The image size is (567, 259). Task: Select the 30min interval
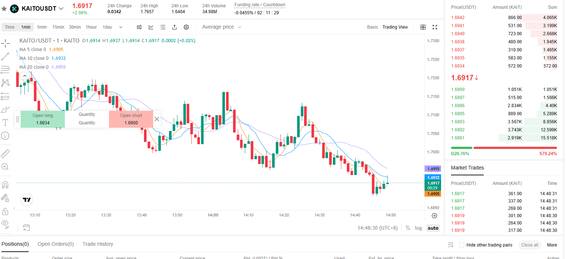tap(75, 27)
